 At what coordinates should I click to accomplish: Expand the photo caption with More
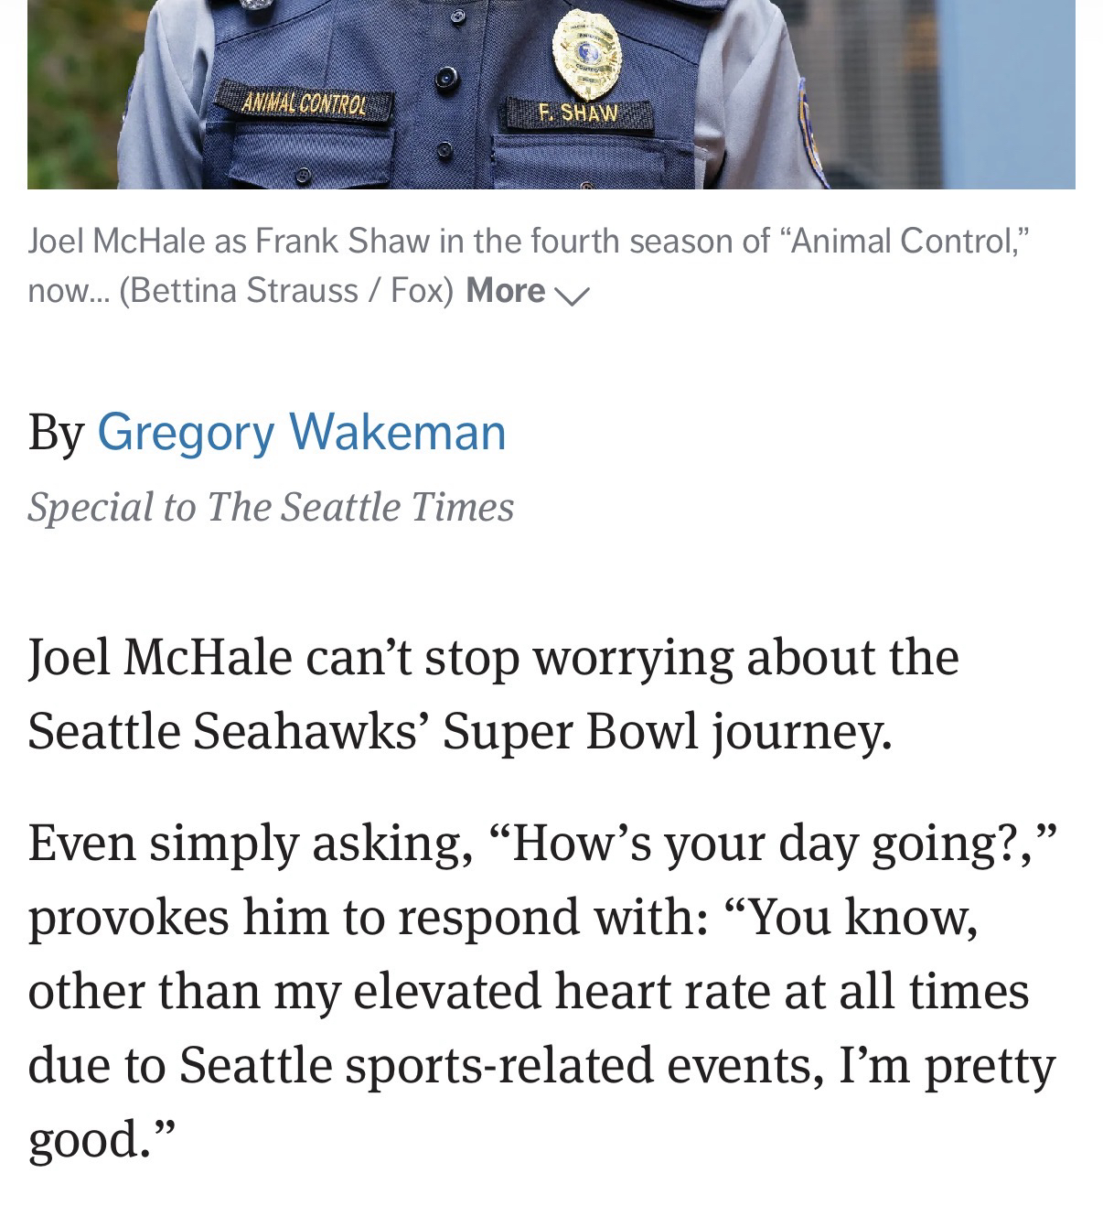506,290
